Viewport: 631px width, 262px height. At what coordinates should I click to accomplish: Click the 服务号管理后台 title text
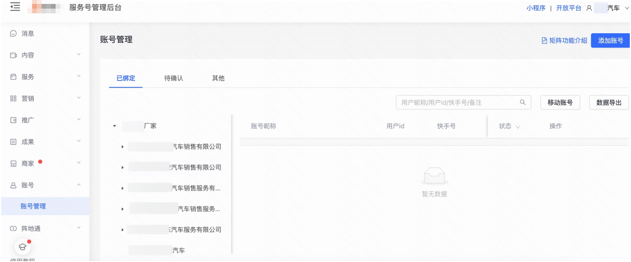(x=95, y=7)
